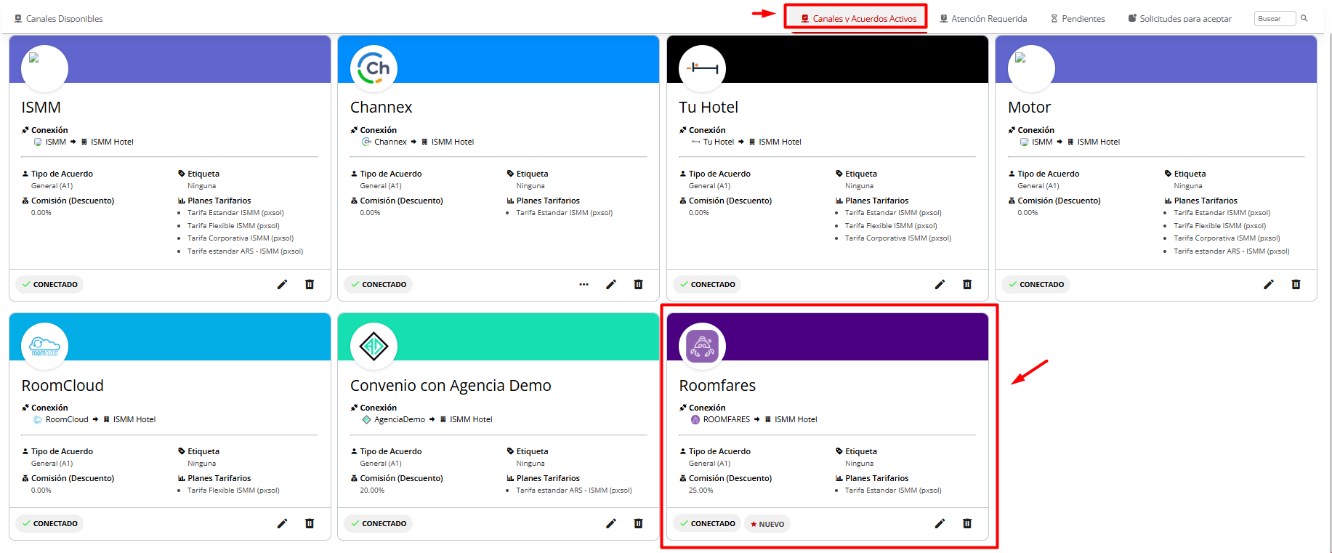Image resolution: width=1332 pixels, height=553 pixels.
Task: Click the CONECTADO status on Channex card
Action: tap(378, 284)
